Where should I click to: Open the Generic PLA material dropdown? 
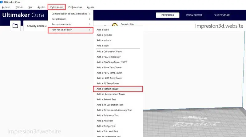click(127, 24)
